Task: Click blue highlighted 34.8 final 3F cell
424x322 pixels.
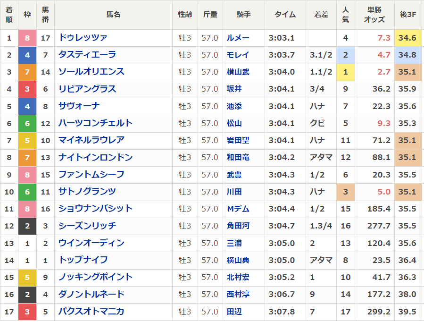Action: point(407,55)
